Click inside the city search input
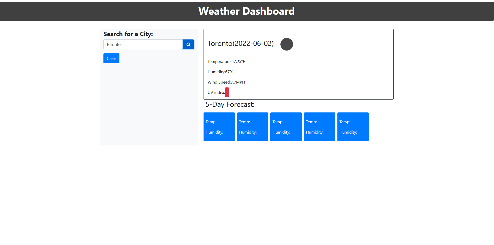Image resolution: width=494 pixels, height=245 pixels. tap(143, 44)
